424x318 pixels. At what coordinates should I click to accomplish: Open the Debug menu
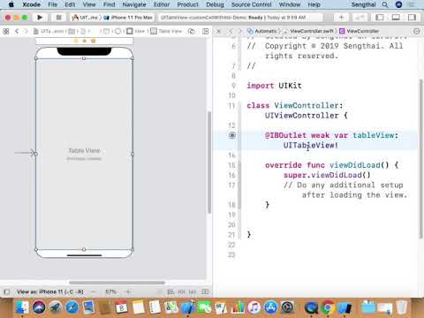(x=215, y=4)
